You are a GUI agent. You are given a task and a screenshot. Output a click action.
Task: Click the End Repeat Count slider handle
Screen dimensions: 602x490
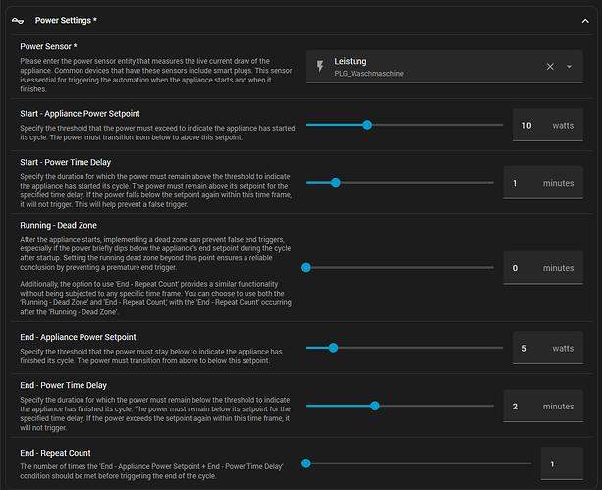tap(306, 463)
